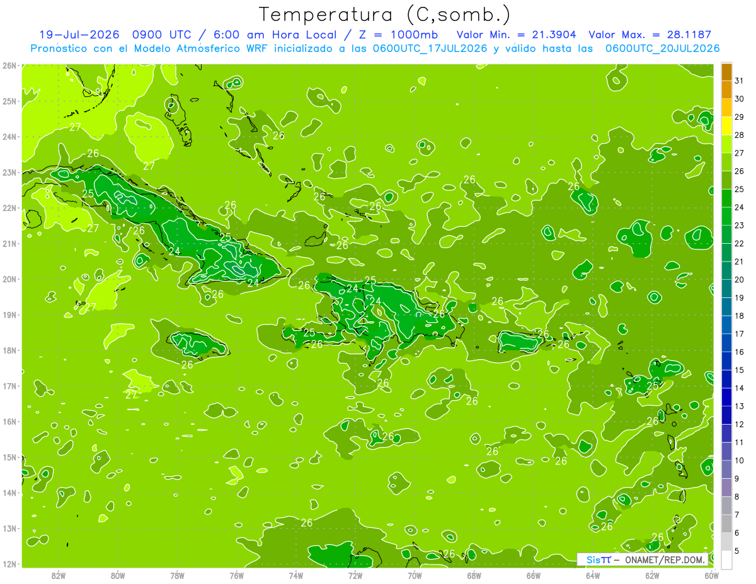This screenshot has width=756, height=584.
Task: Click the '22N' latitude axis label
Action: (x=9, y=208)
